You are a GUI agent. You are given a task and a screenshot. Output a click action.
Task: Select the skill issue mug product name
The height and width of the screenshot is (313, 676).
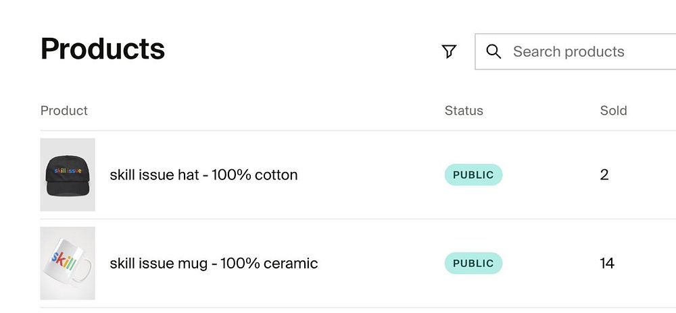214,263
